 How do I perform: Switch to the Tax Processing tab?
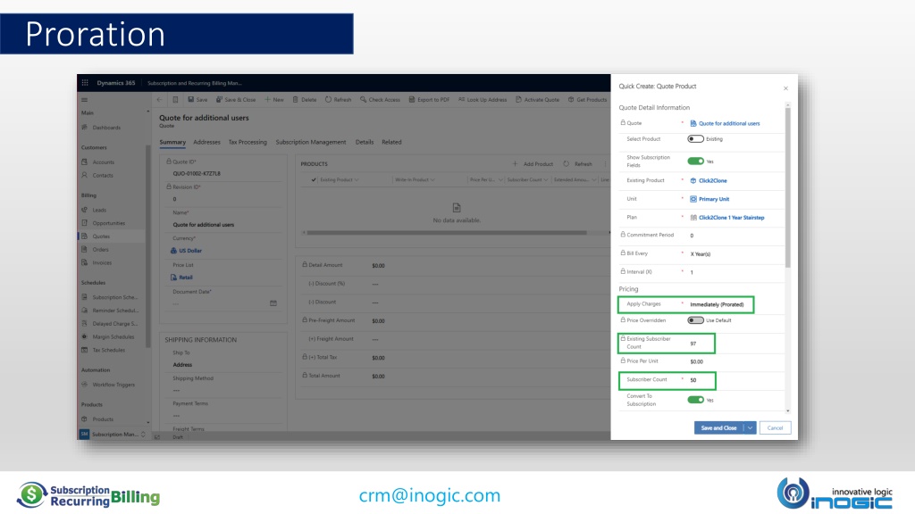point(248,142)
